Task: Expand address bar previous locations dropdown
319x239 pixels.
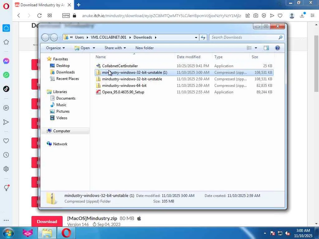Action: click(x=196, y=37)
